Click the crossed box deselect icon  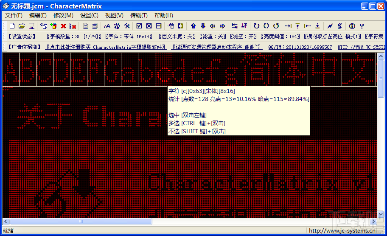tap(149, 26)
